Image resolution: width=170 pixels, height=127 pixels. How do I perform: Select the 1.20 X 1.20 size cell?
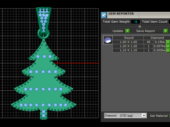(x=128, y=46)
